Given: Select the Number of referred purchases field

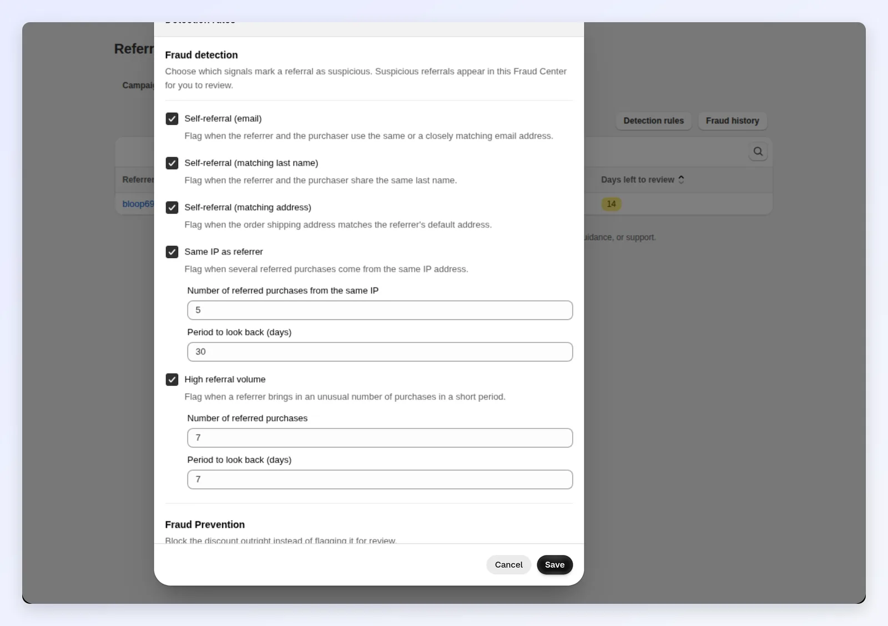Looking at the screenshot, I should point(380,438).
